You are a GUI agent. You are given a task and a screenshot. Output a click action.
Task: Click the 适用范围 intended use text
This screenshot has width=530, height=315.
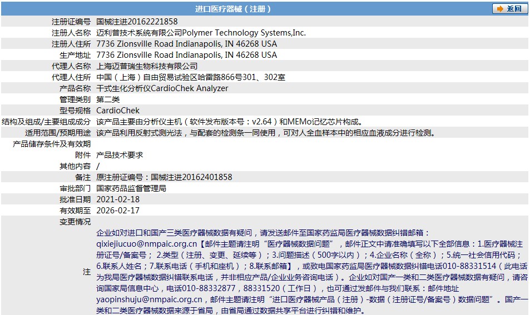click(266, 133)
